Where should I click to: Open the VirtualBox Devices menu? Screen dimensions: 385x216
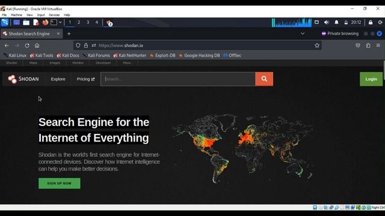54,15
